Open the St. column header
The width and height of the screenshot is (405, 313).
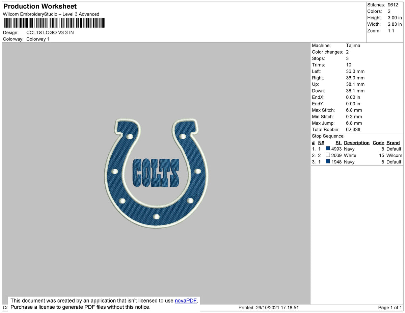(339, 142)
